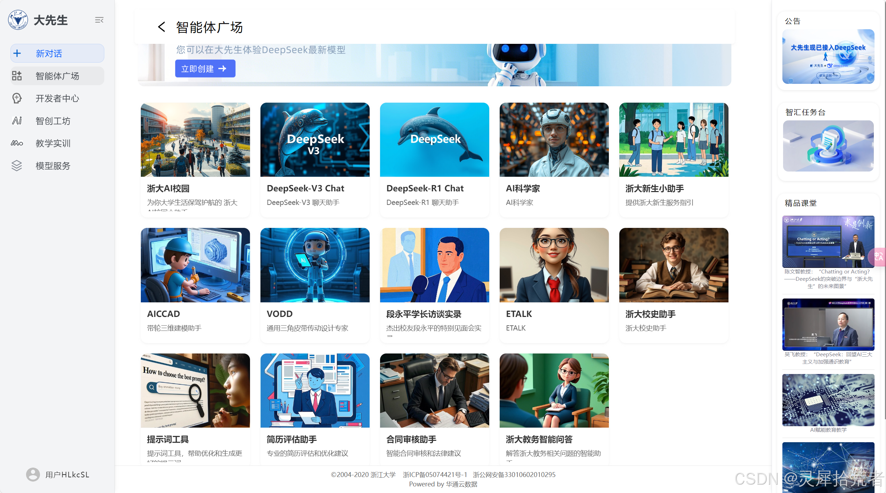Open the 浙ICP备05074421号-1 footer link
The image size is (886, 493).
click(435, 475)
